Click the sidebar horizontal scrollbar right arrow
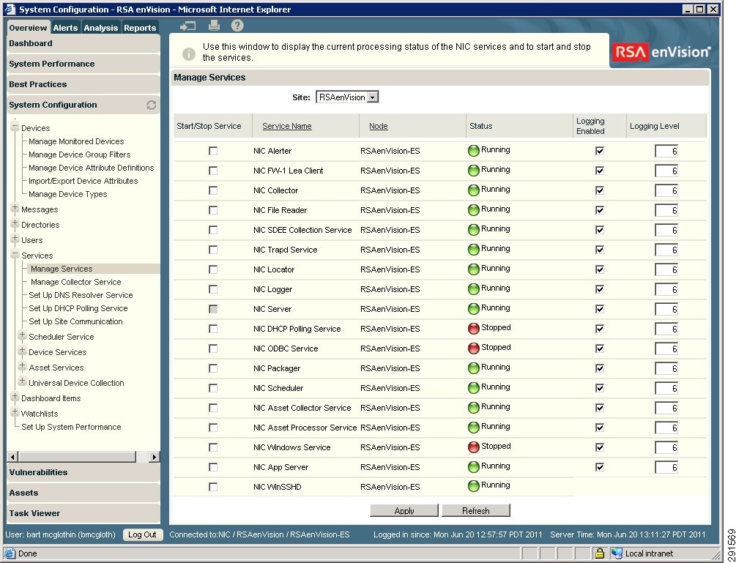This screenshot has width=736, height=563. (x=154, y=457)
